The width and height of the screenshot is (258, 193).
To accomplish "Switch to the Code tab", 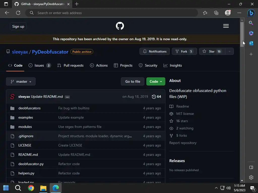I will 15,66.
